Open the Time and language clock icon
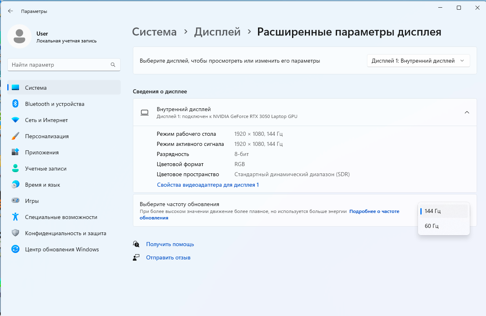The width and height of the screenshot is (486, 316). click(15, 185)
